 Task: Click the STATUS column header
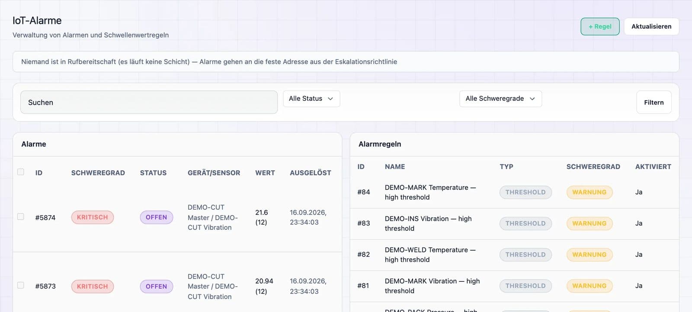[x=153, y=173]
